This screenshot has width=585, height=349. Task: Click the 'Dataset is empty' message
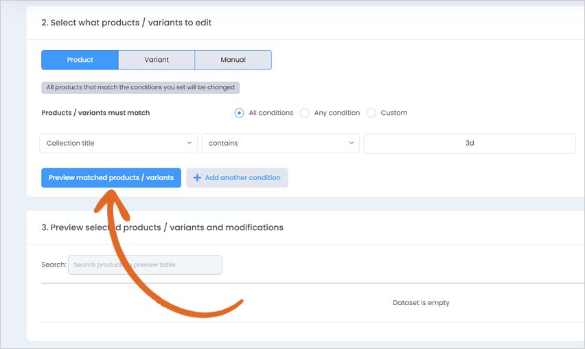(421, 303)
